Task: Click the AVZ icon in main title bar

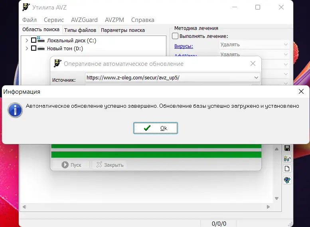Action: tap(26, 7)
